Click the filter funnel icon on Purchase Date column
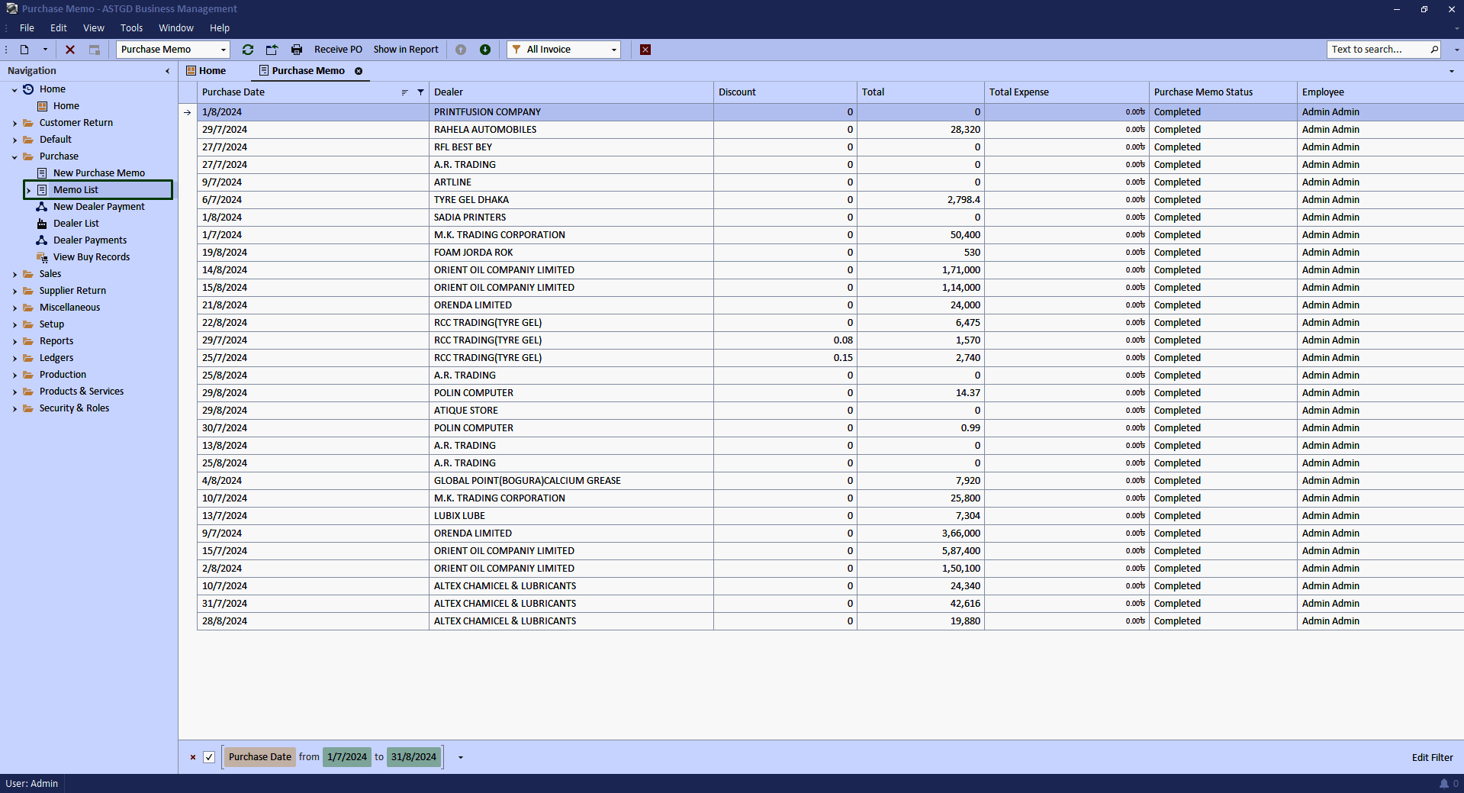The height and width of the screenshot is (793, 1464). [x=420, y=92]
